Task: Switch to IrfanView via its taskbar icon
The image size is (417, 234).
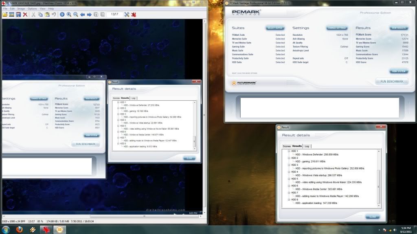Action: (46, 230)
